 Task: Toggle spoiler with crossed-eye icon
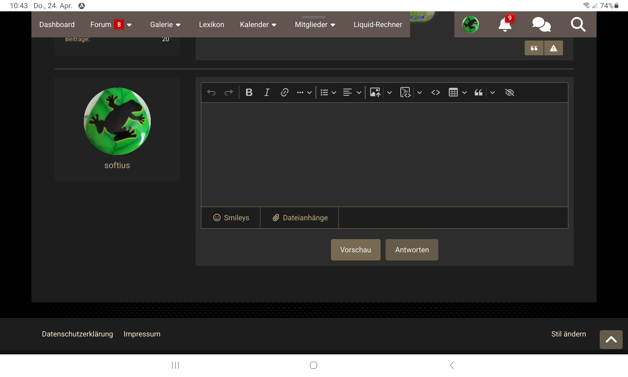[x=509, y=92]
